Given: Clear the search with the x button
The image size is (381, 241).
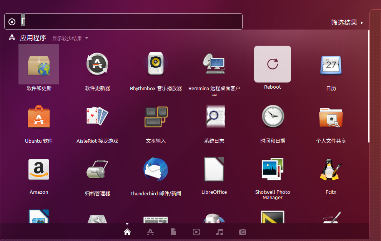Looking at the screenshot, I should (12, 21).
